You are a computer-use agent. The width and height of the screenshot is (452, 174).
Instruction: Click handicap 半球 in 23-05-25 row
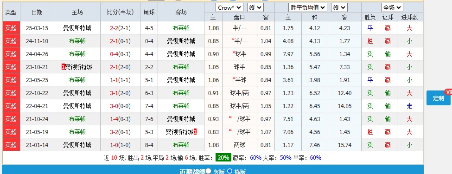pyautogui.click(x=239, y=80)
